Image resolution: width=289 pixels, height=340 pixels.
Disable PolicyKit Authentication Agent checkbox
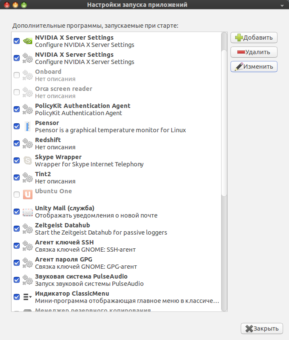click(17, 109)
